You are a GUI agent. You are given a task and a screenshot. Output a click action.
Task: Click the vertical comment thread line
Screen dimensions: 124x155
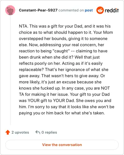(x=10, y=70)
